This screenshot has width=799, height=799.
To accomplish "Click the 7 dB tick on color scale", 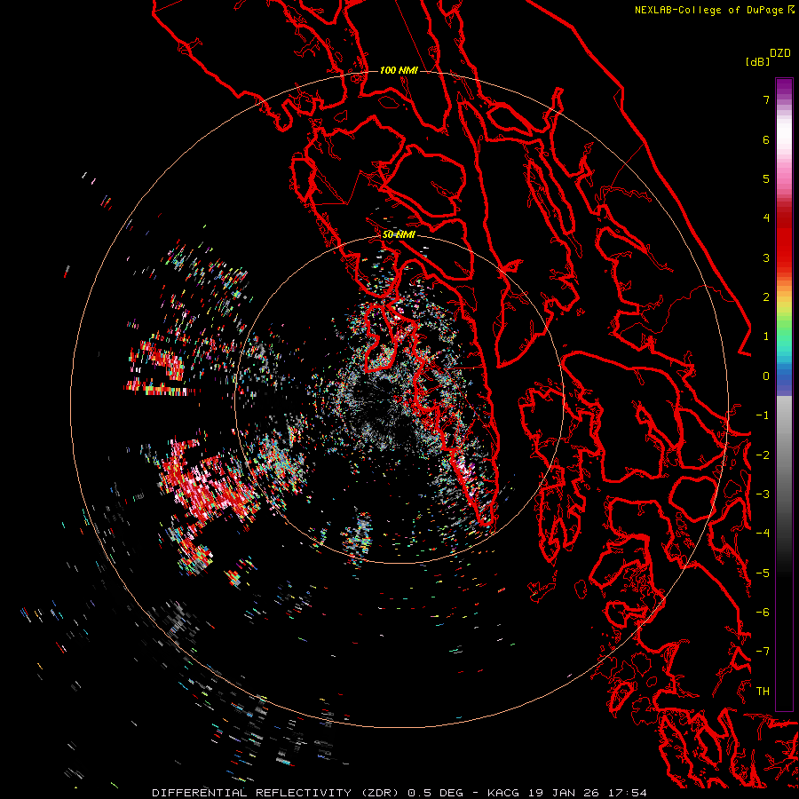I will tap(766, 99).
